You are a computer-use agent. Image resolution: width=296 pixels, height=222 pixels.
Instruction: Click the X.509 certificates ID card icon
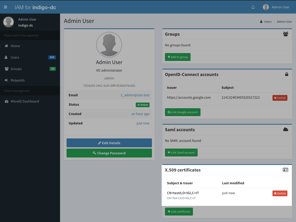pyautogui.click(x=286, y=170)
